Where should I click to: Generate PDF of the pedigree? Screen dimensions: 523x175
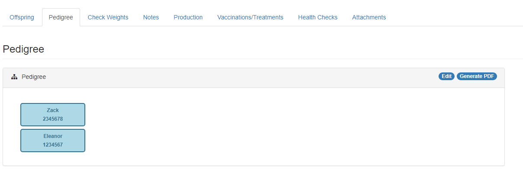pos(477,76)
